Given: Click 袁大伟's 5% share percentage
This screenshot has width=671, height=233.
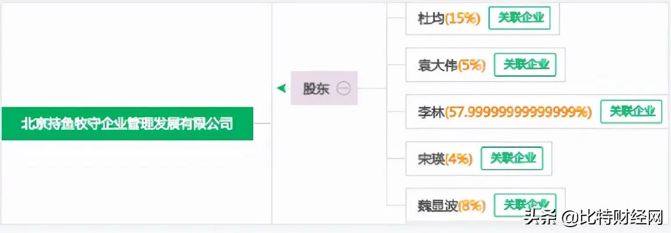Looking at the screenshot, I should pyautogui.click(x=471, y=66).
